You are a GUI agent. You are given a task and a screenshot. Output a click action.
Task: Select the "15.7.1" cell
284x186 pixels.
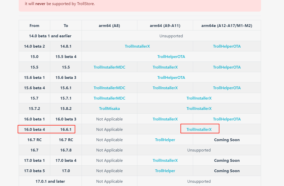pyautogui.click(x=66, y=98)
